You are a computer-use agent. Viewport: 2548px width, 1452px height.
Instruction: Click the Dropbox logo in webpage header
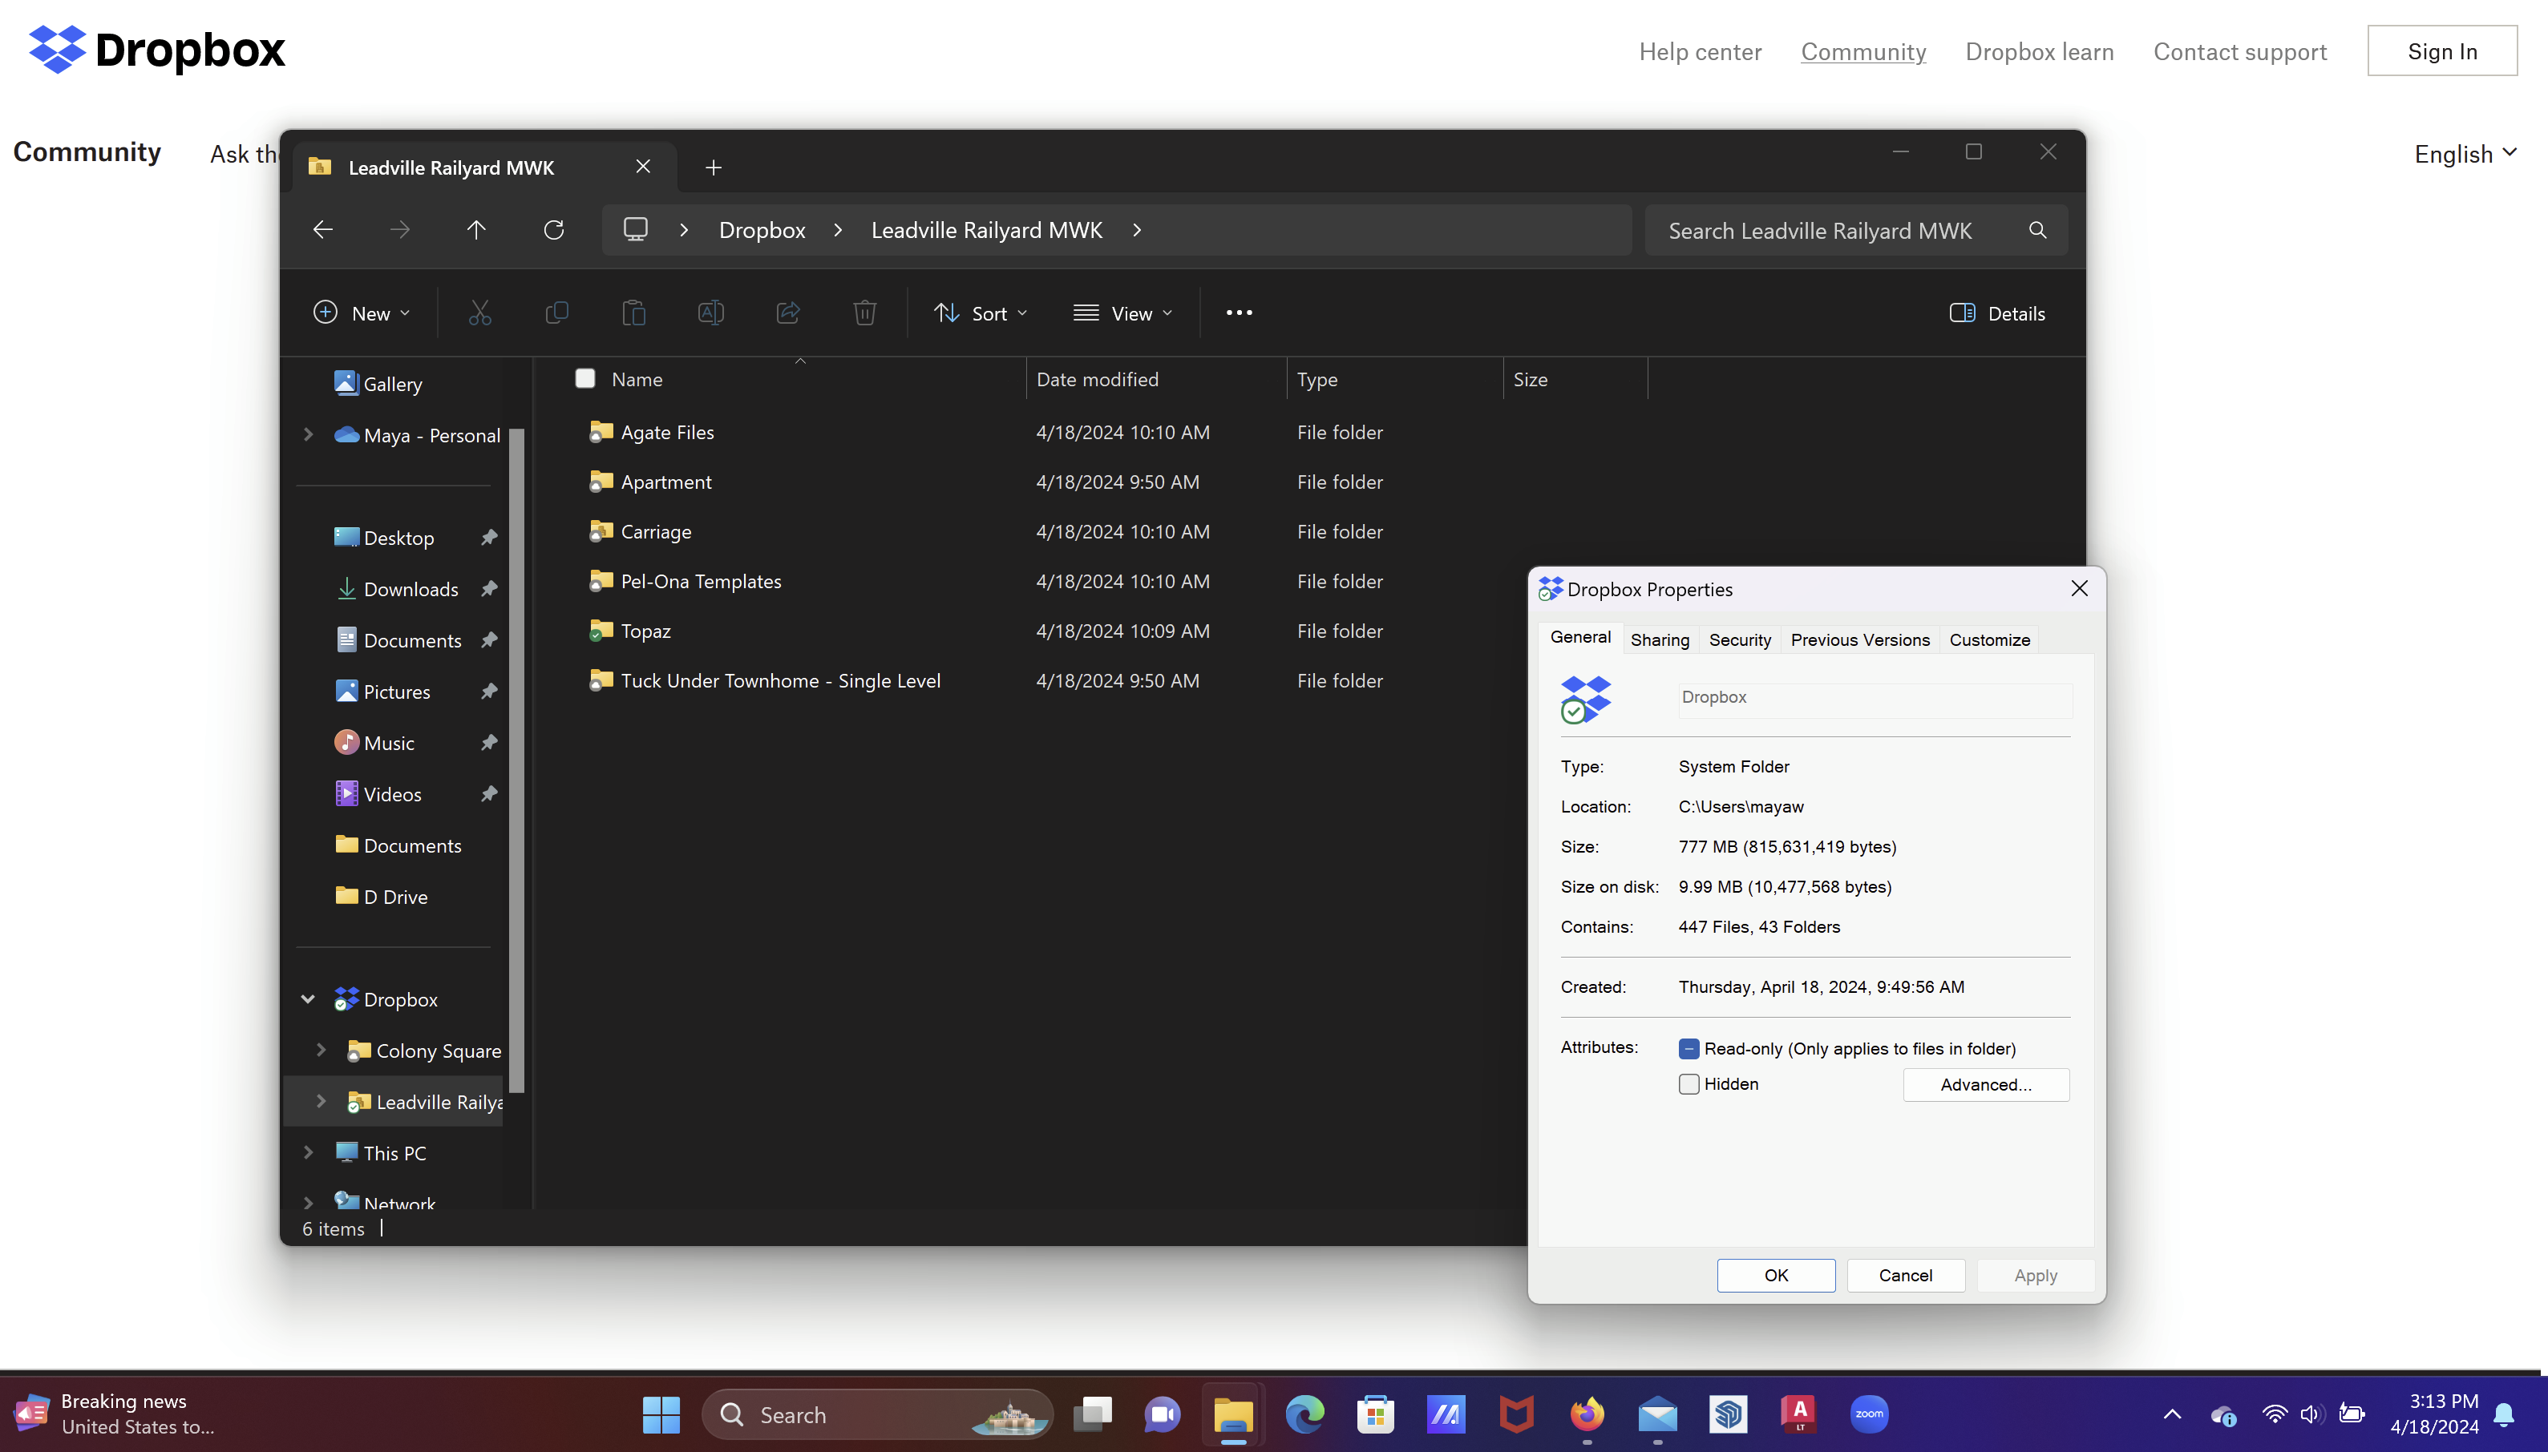point(156,50)
